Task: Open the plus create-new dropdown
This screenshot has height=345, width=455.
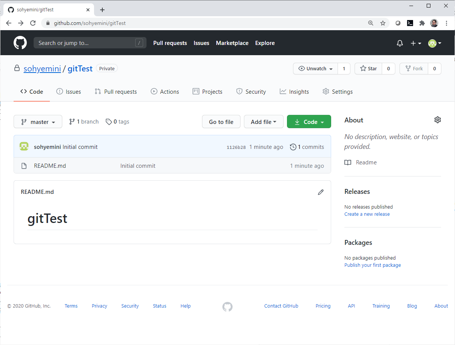Action: 416,43
